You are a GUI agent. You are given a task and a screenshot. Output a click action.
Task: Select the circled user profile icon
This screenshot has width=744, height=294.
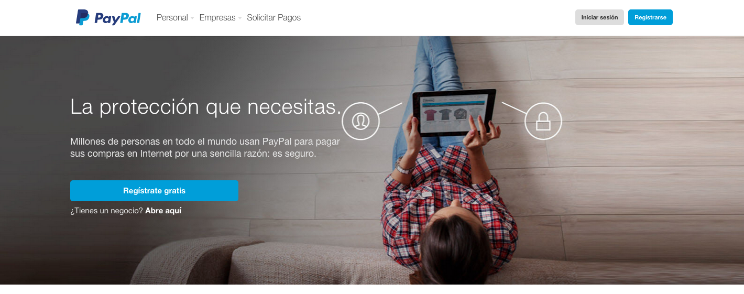click(360, 121)
